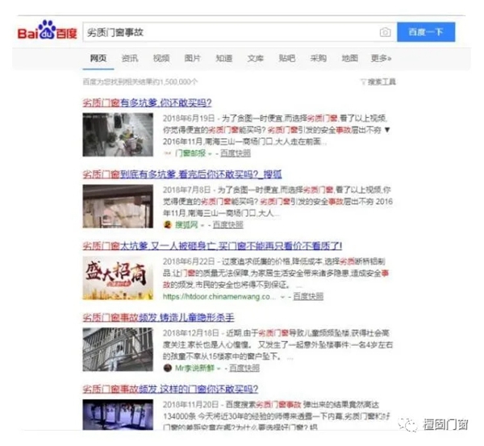484x446 pixels.
Task: Open the 知道 tab
Action: (x=223, y=58)
